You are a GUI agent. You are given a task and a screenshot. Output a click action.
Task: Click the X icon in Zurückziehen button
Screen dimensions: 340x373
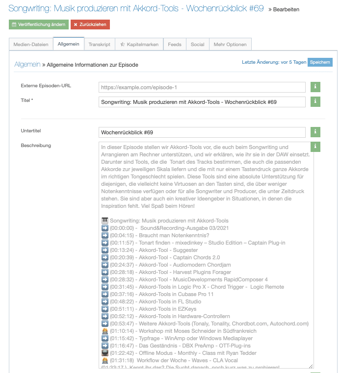(76, 25)
